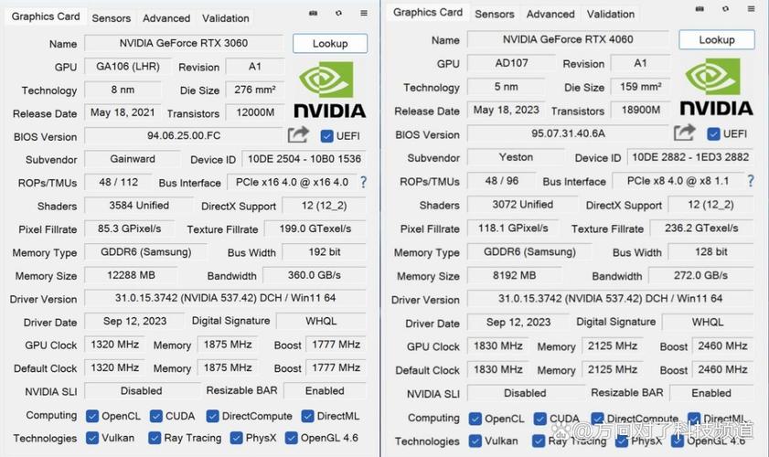The height and width of the screenshot is (457, 769).
Task: Open hamburger menu in RTX 3060 window
Action: coord(363,14)
